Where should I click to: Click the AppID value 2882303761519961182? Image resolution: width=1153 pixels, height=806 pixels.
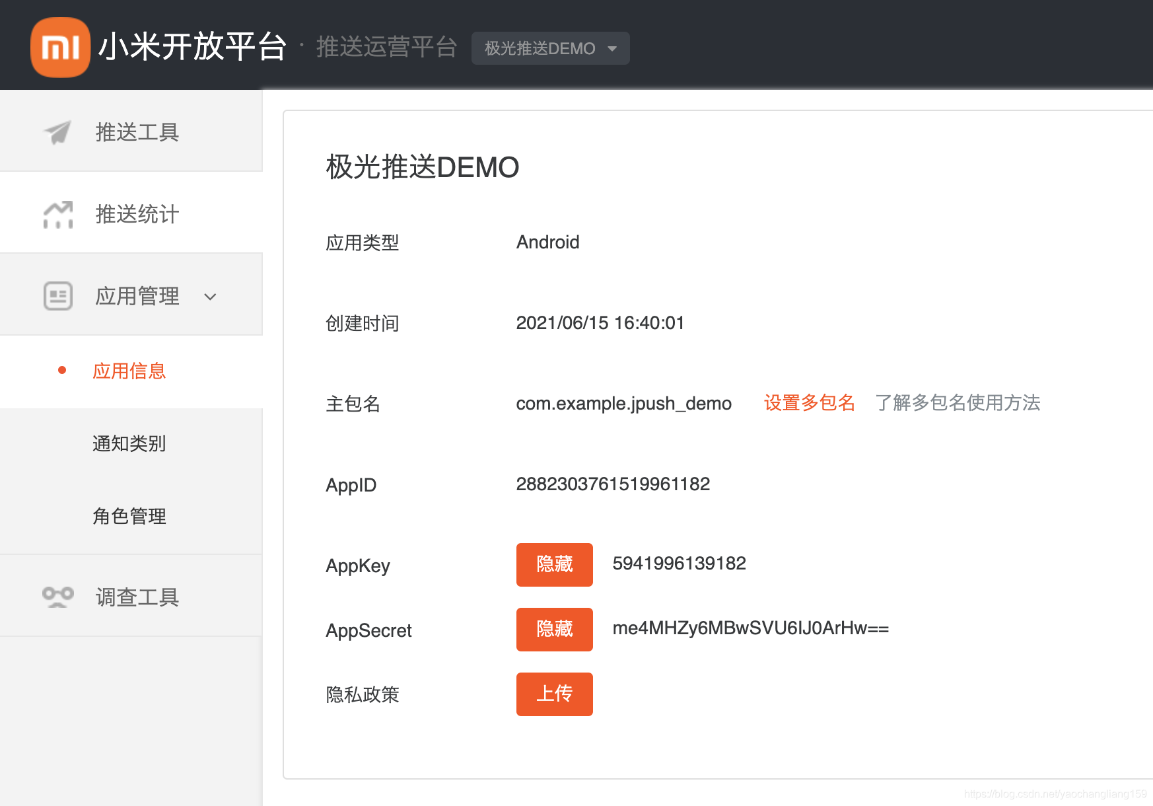point(613,484)
